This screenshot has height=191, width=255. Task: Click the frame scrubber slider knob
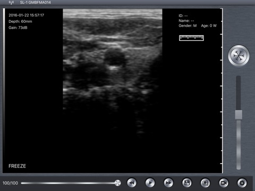(x=117, y=183)
